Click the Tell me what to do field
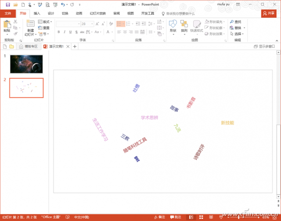The image size is (281, 221). (179, 14)
